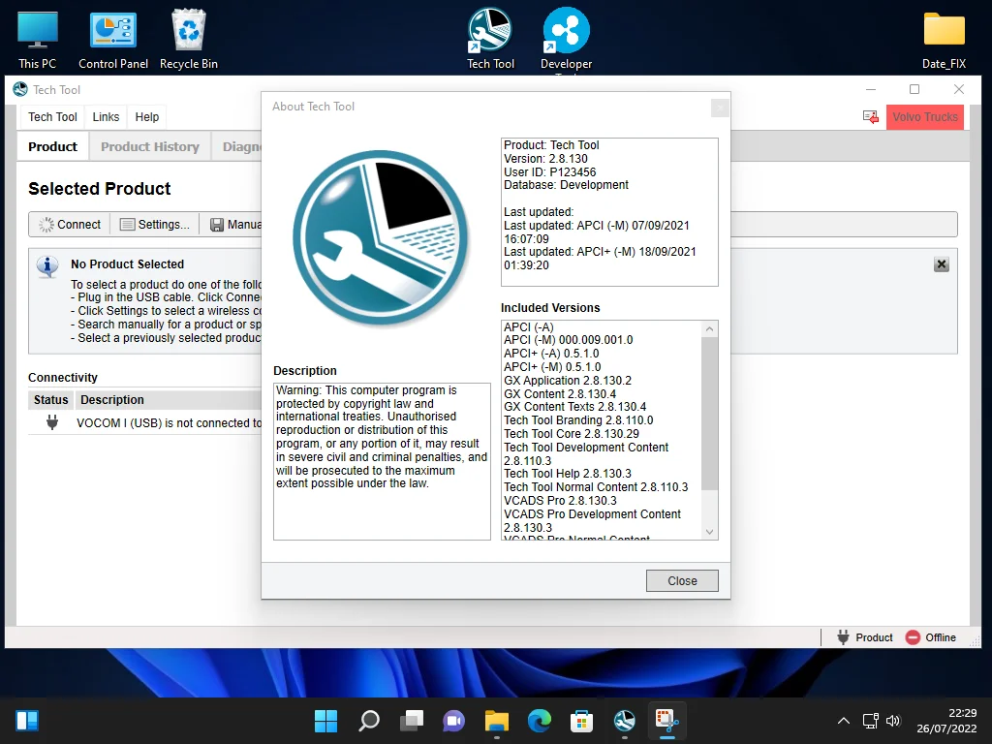992x744 pixels.
Task: Switch to Tech Tool taskbar icon
Action: 625,721
